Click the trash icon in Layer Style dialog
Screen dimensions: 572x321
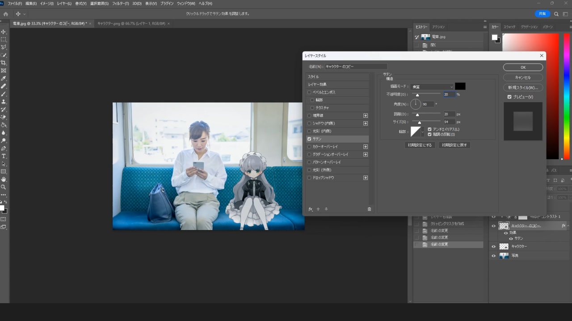(x=369, y=209)
